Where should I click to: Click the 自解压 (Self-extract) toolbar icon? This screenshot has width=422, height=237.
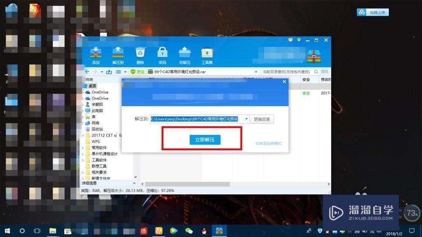coord(185,55)
